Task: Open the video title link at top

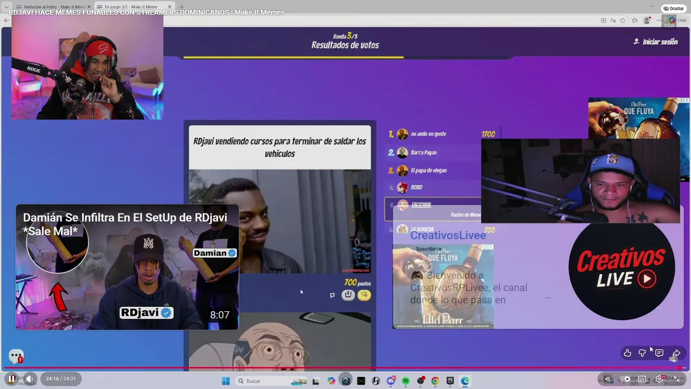Action: [x=146, y=12]
